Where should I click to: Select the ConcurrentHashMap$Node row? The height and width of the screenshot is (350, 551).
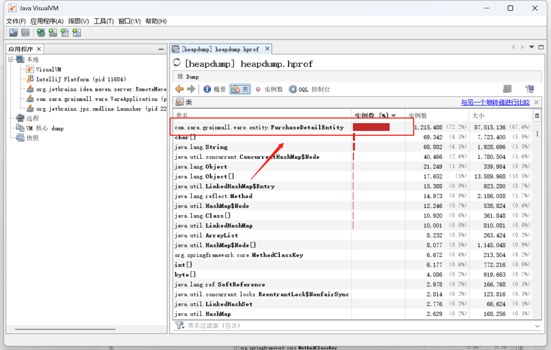[352, 157]
